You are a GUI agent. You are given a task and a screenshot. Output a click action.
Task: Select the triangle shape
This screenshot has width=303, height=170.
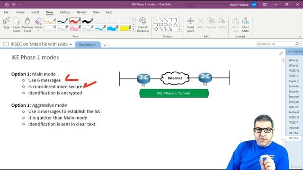[175, 25]
